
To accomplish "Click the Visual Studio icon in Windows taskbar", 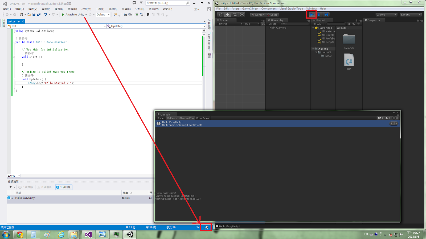I will click(88, 234).
